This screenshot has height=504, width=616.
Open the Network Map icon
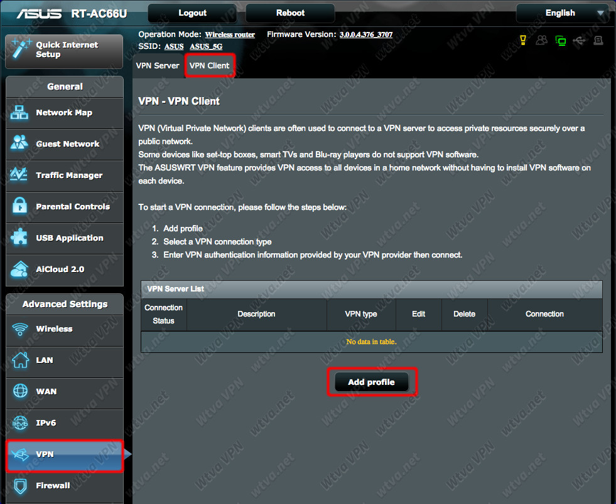(19, 113)
